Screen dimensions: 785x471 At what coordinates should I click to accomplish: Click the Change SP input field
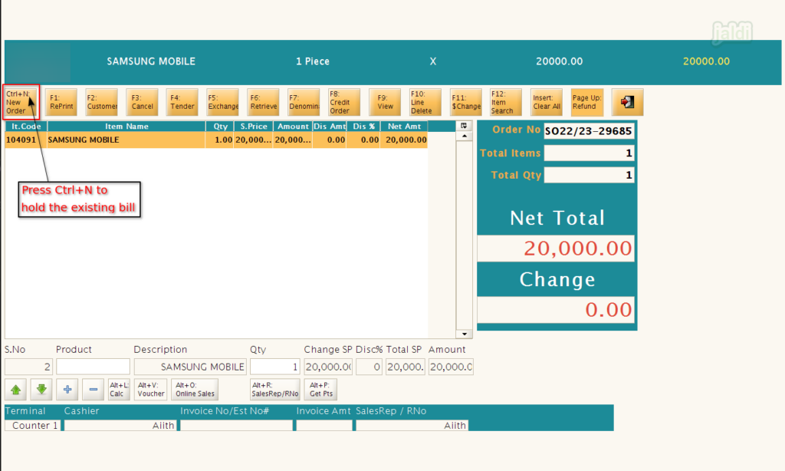[328, 367]
